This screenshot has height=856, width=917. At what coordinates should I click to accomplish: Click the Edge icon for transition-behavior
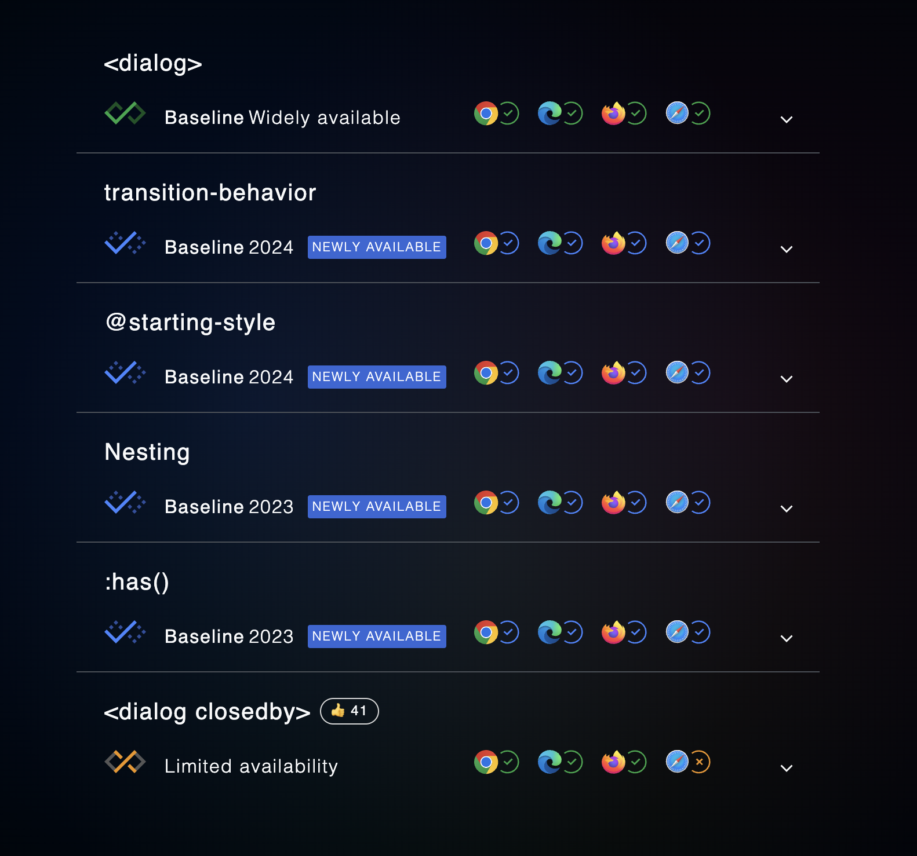[550, 243]
